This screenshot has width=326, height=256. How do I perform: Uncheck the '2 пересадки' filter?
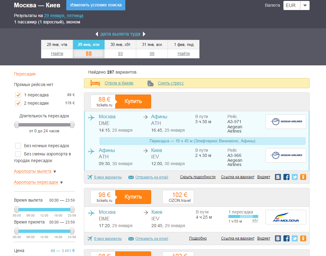click(18, 103)
